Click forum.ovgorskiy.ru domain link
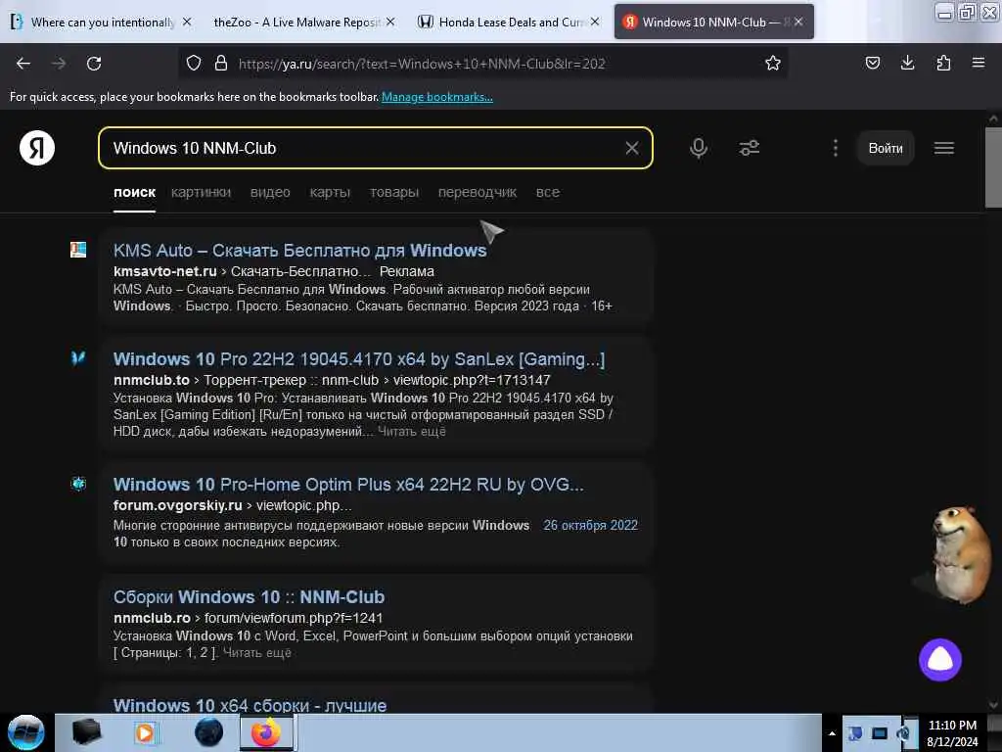 coord(178,505)
